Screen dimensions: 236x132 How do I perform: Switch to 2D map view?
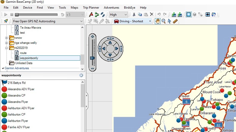click(x=189, y=14)
